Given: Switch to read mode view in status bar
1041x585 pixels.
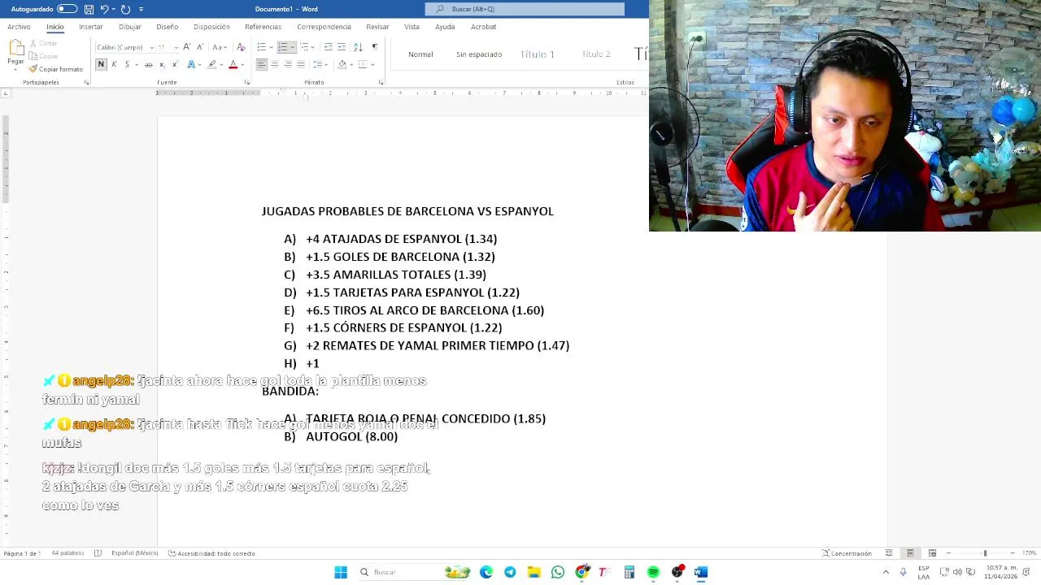Looking at the screenshot, I should coord(889,553).
